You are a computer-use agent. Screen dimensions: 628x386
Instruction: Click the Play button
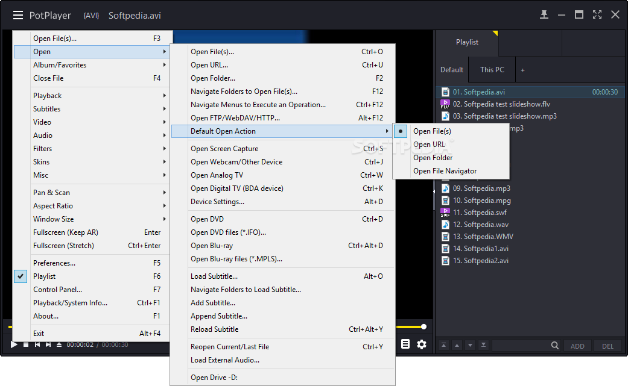click(x=14, y=344)
